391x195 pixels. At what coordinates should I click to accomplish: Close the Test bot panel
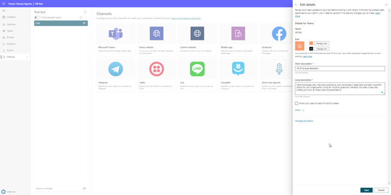(85, 12)
